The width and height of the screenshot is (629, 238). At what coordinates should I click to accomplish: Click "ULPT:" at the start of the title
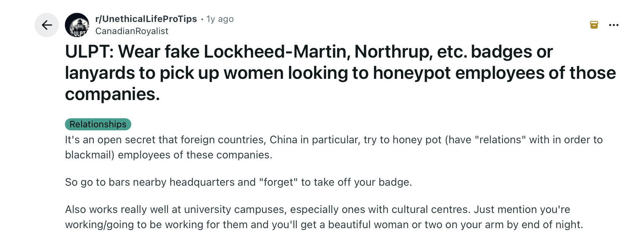(x=89, y=52)
